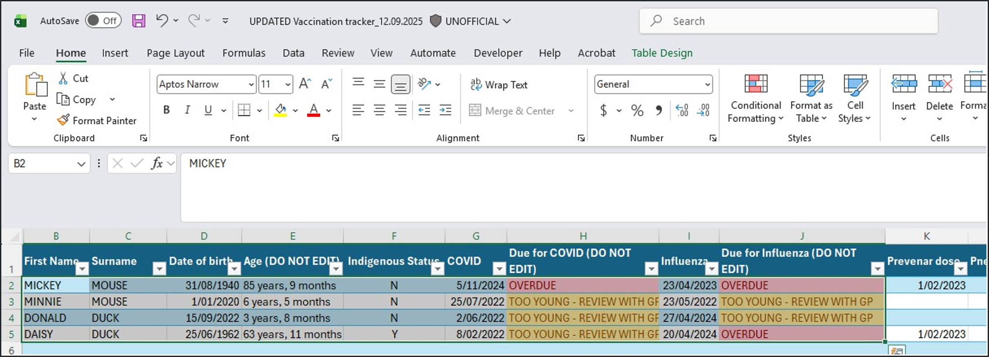The height and width of the screenshot is (357, 989).
Task: Toggle the AutoSave switch
Action: point(103,21)
